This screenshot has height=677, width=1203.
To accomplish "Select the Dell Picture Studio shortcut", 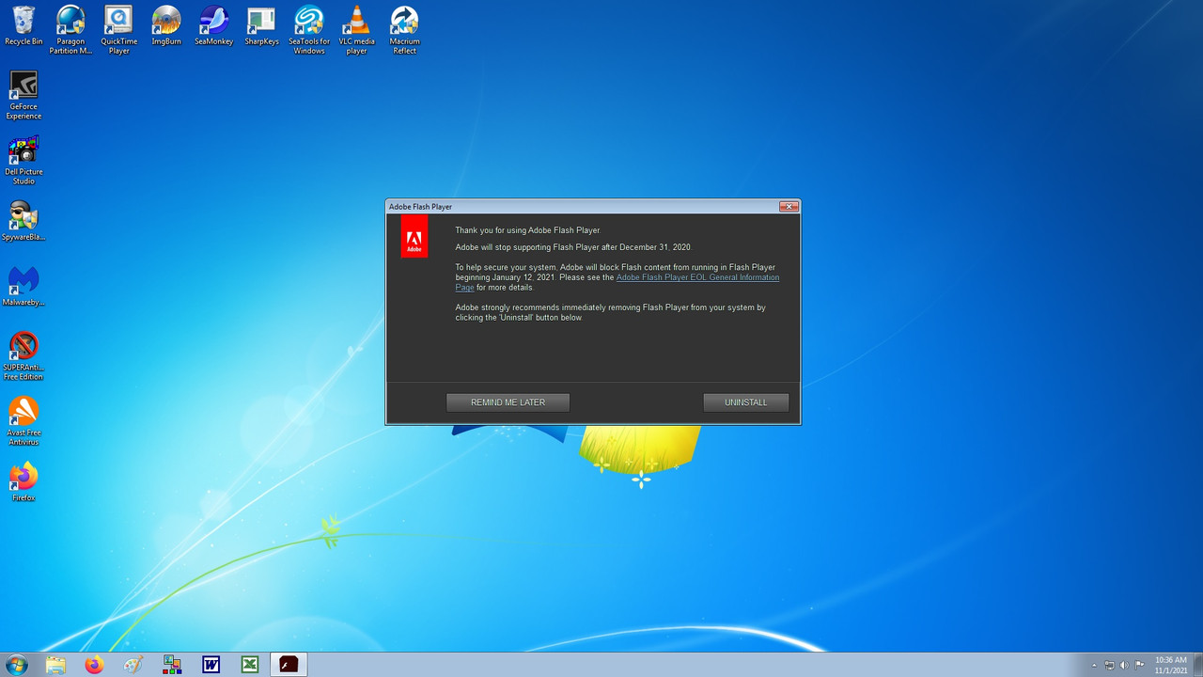I will pyautogui.click(x=23, y=160).
